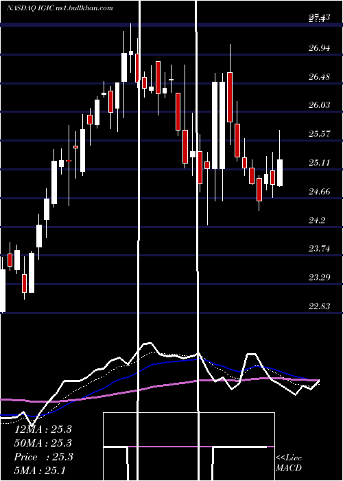Click the 50MA : 25.3 readout
The height and width of the screenshot is (481, 343).
tap(43, 443)
